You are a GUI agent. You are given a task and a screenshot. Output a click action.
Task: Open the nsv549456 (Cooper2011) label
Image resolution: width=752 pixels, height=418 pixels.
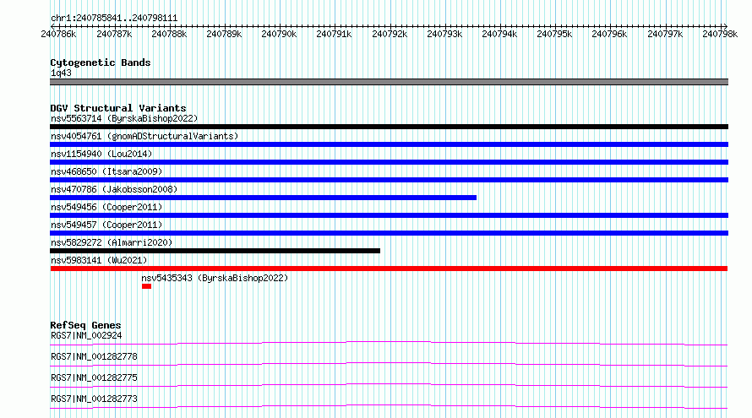point(106,207)
